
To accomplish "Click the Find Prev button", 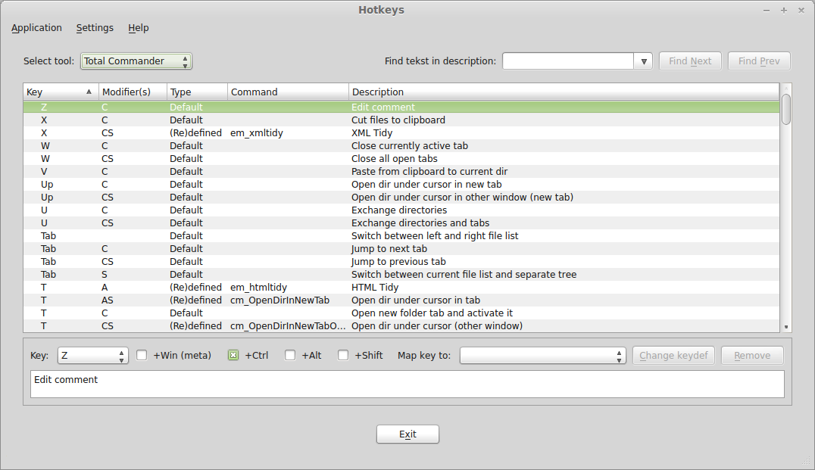I will point(759,61).
